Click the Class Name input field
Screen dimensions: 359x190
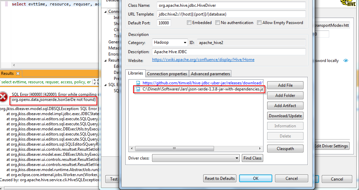pyautogui.click(x=231, y=5)
